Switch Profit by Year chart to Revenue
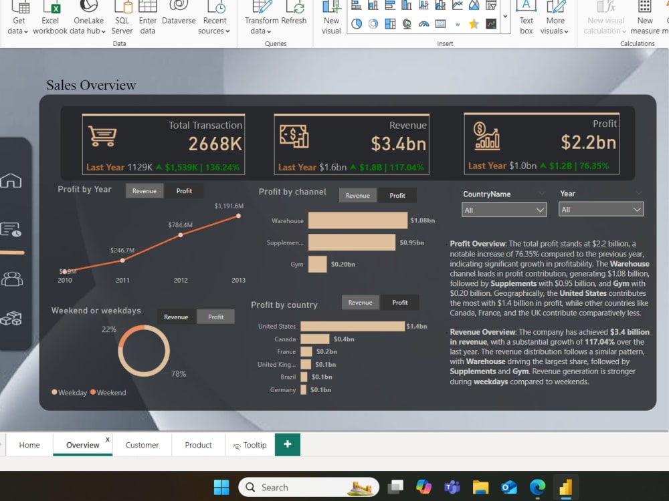 (145, 190)
